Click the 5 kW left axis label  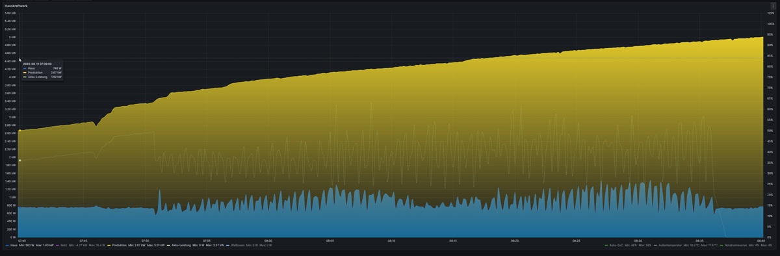click(12, 37)
